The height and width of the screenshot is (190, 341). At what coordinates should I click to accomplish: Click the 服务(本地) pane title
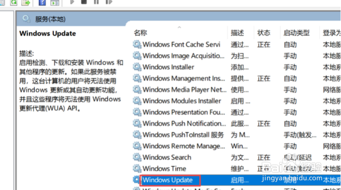click(x=50, y=19)
